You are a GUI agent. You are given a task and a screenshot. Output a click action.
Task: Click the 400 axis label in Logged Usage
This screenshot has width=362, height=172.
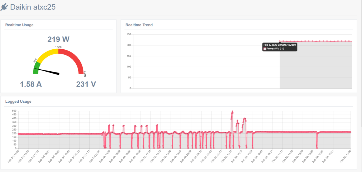pyautogui.click(x=14, y=118)
